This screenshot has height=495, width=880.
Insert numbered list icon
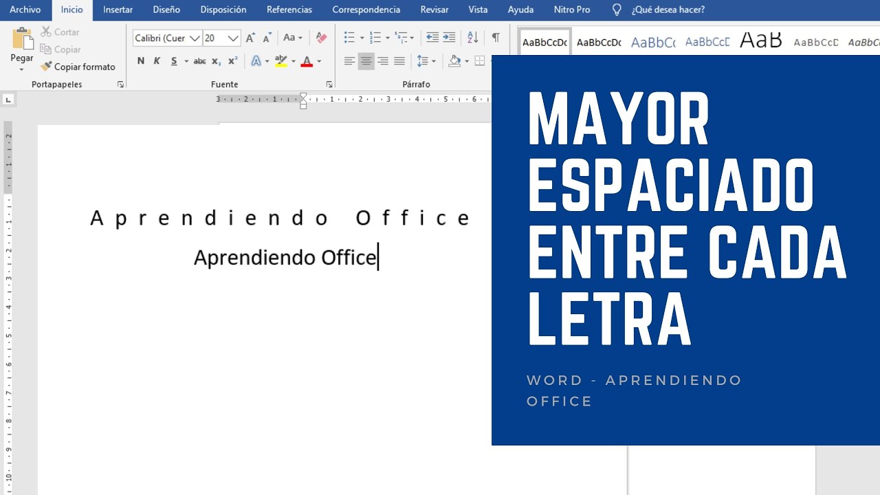[x=375, y=38]
